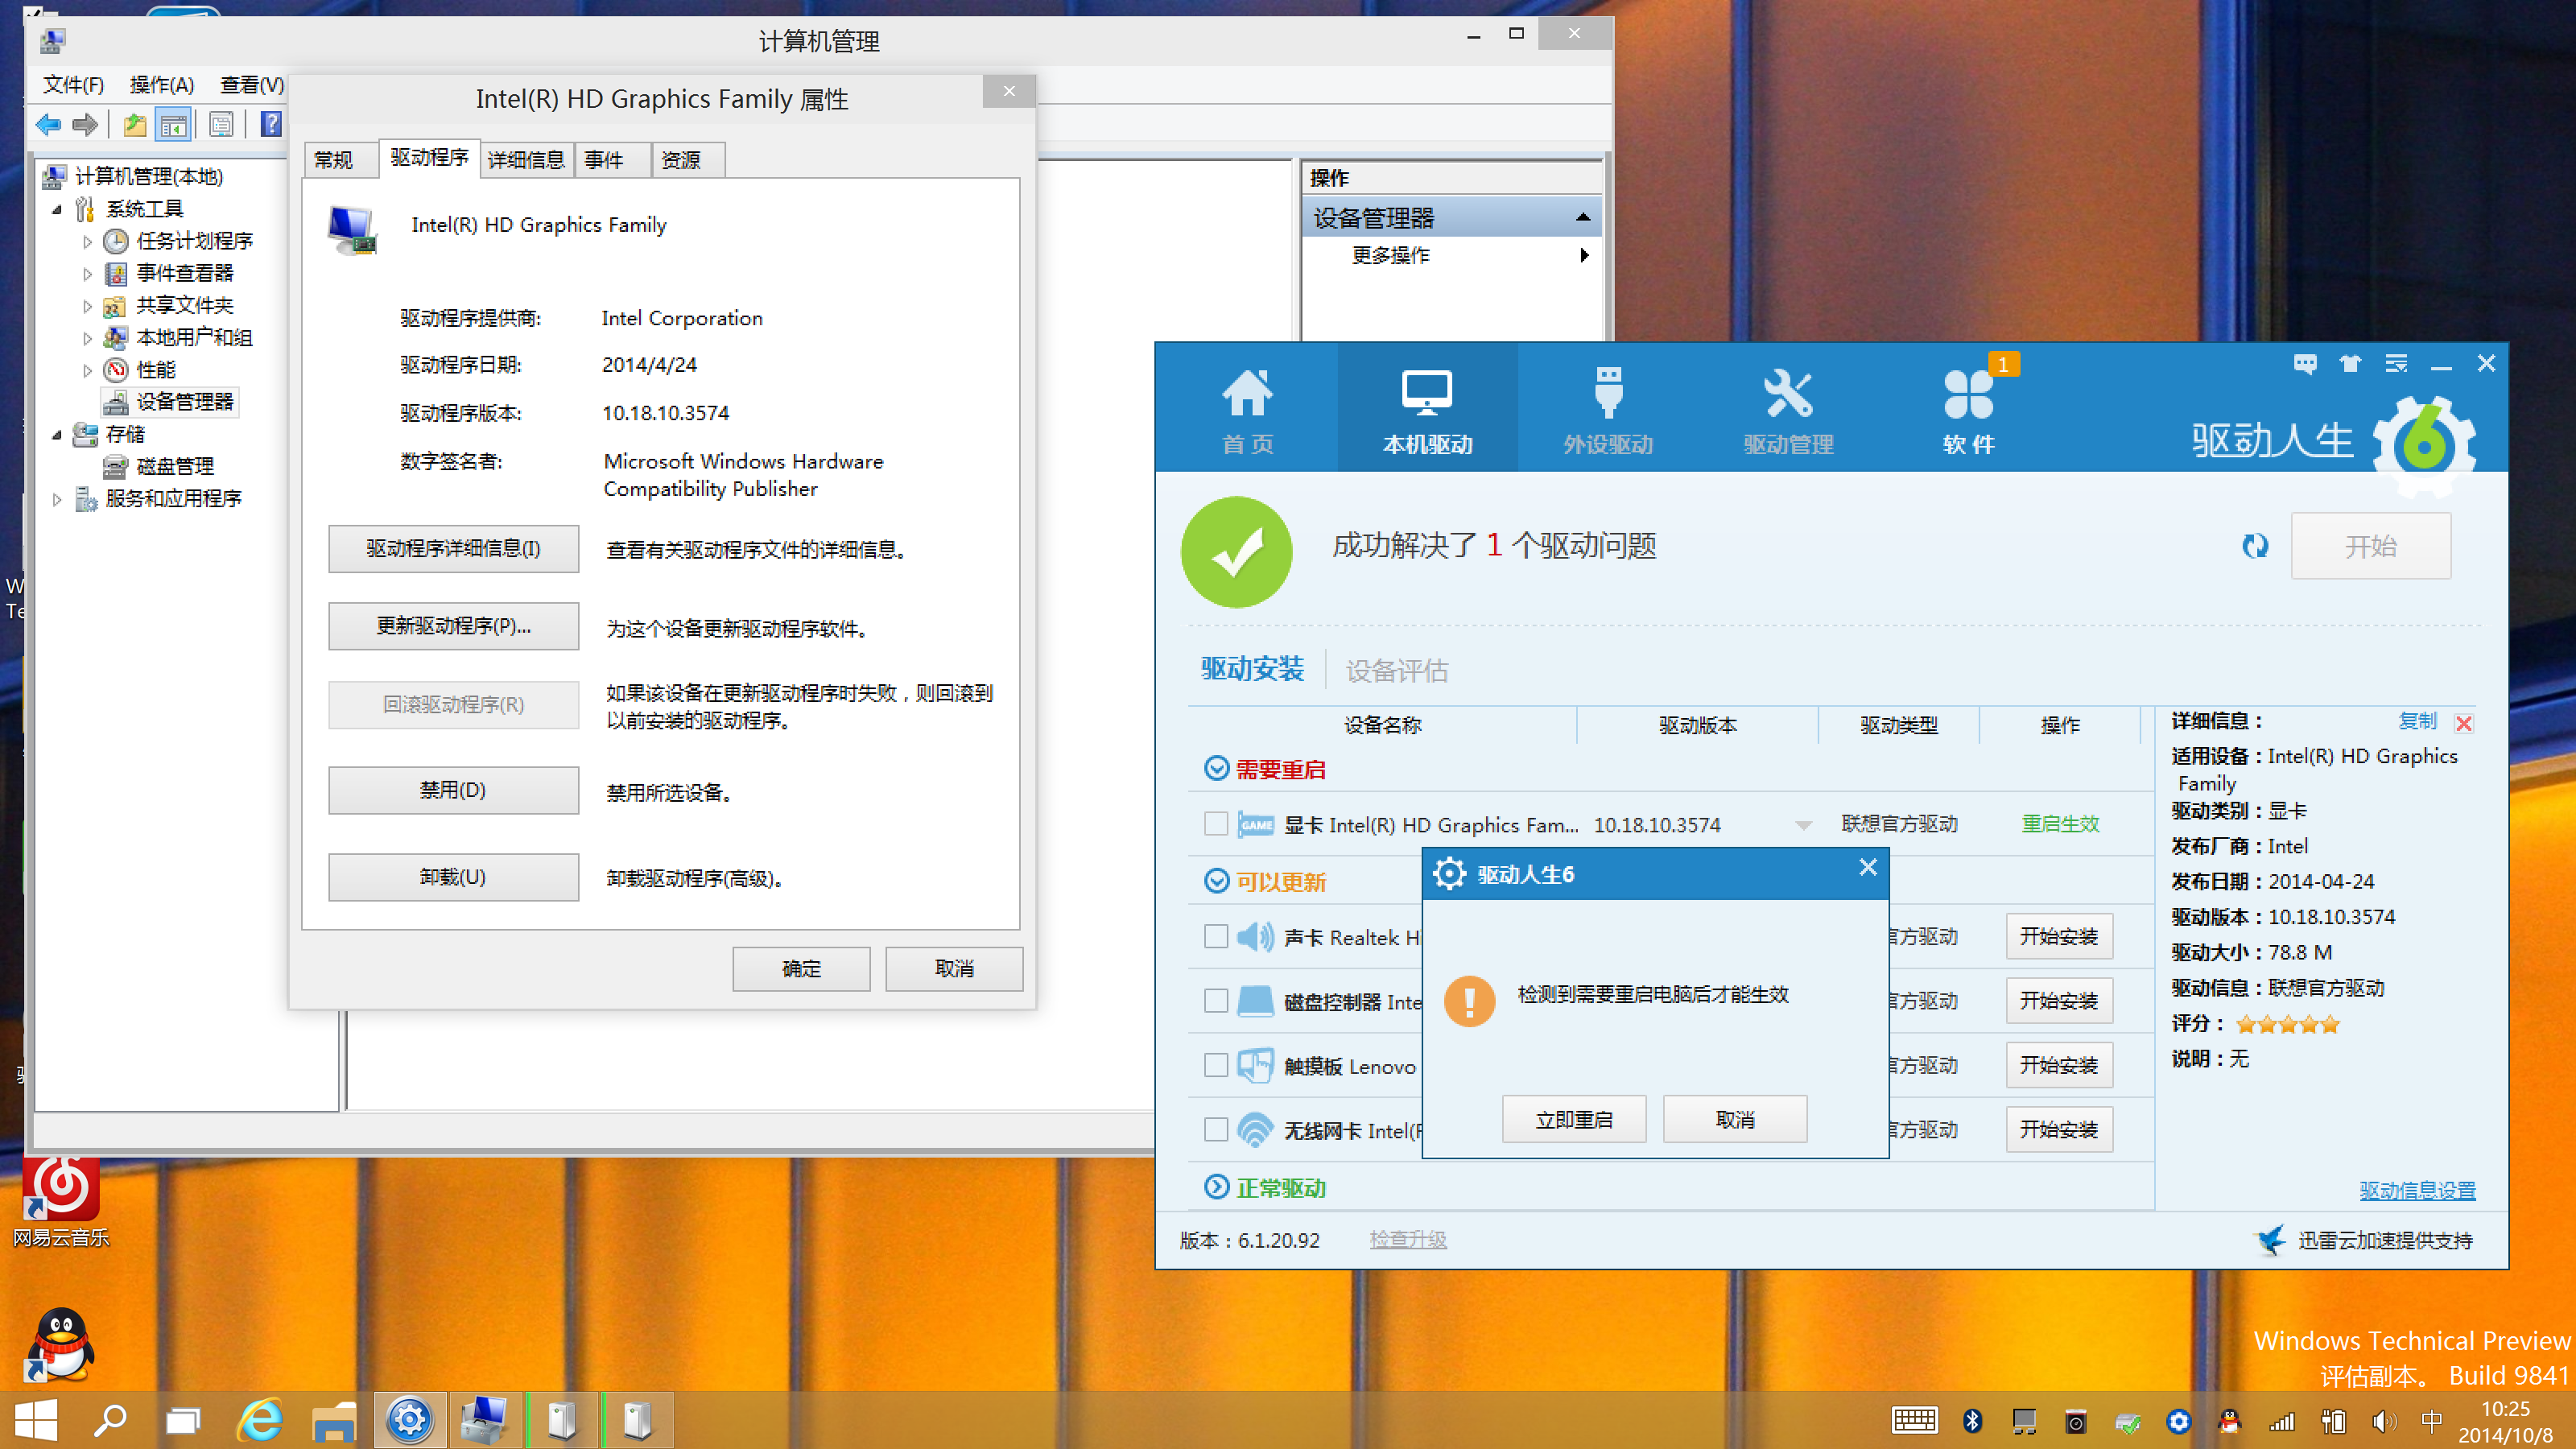Click Internet Explorer on the taskbar
Image resolution: width=2576 pixels, height=1449 pixels.
pyautogui.click(x=260, y=1420)
